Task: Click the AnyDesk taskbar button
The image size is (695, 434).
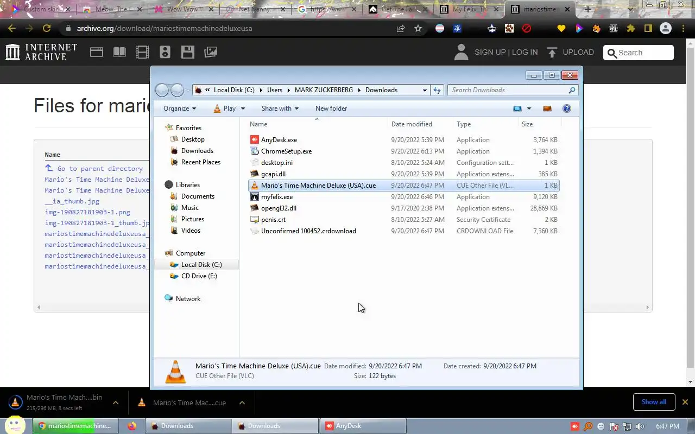Action: [x=363, y=426]
